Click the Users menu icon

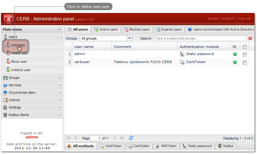point(5,37)
